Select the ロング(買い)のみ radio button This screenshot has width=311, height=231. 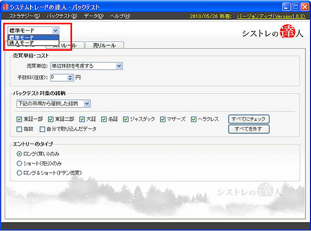[19, 154]
